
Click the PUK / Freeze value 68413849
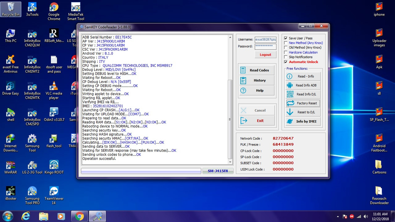tap(283, 145)
